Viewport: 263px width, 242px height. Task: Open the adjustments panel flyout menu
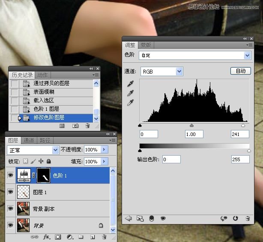249,45
